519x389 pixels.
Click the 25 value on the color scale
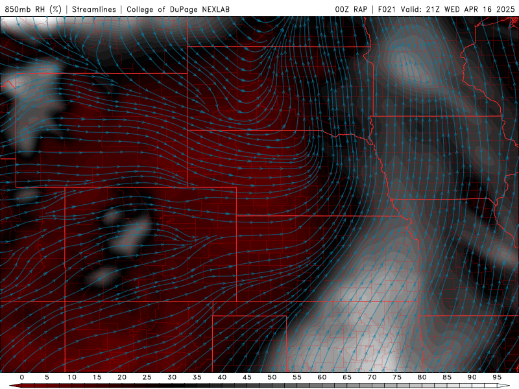[x=147, y=377]
